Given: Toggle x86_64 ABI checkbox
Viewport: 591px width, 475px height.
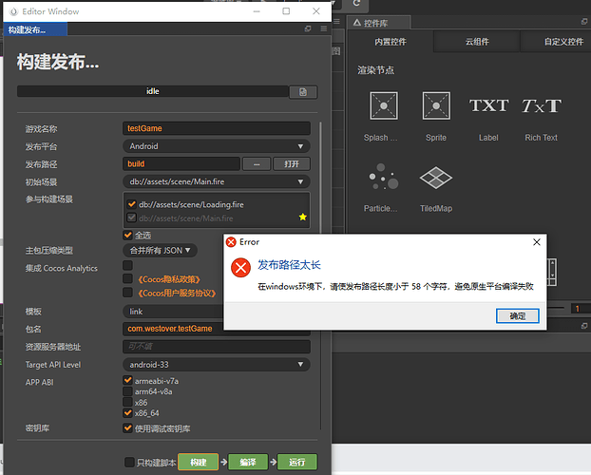Looking at the screenshot, I should (127, 413).
